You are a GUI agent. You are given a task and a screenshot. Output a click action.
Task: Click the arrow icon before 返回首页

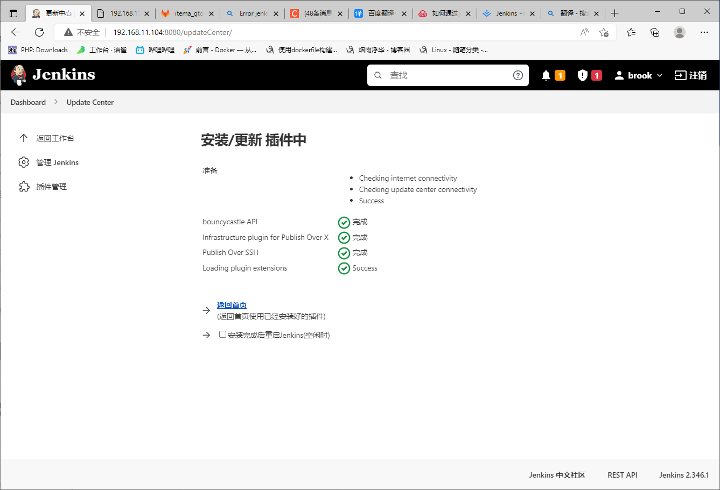pos(206,310)
